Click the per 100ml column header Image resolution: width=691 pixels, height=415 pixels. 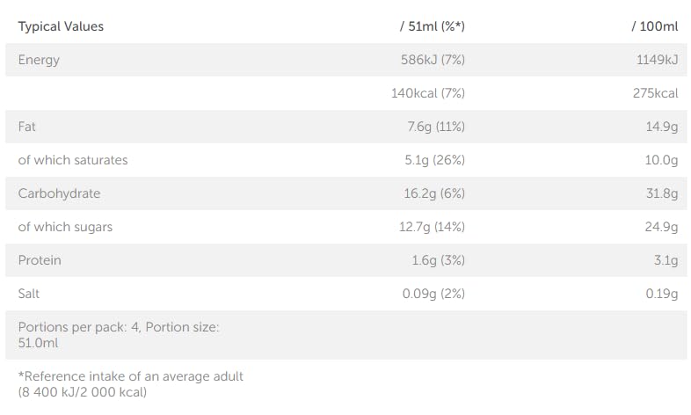point(655,26)
